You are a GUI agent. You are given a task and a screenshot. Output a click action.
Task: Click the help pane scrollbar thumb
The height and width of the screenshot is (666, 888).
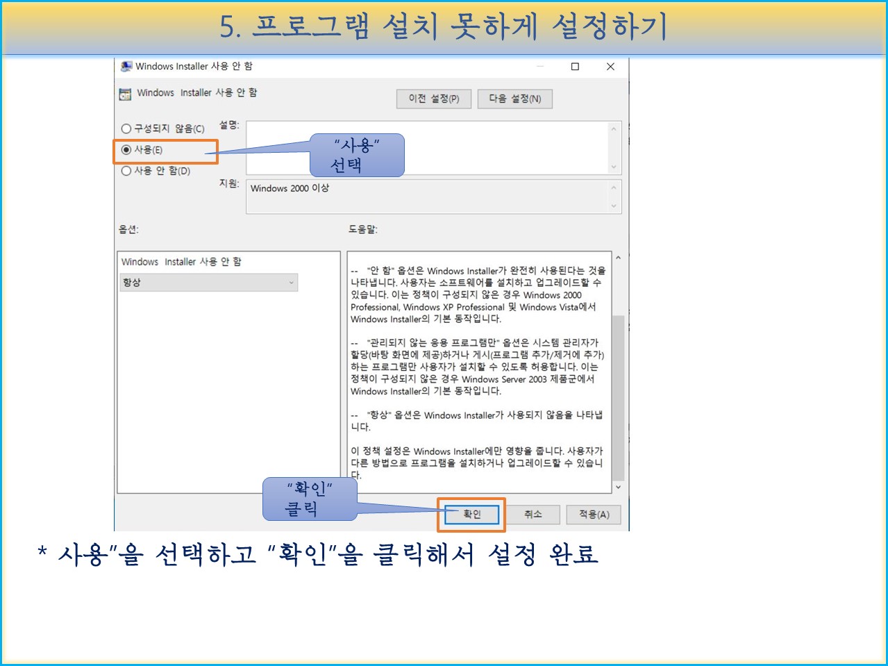point(618,398)
